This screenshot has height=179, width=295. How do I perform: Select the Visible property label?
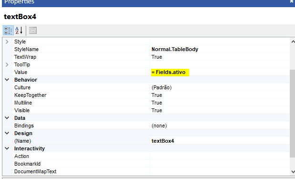click(x=22, y=110)
